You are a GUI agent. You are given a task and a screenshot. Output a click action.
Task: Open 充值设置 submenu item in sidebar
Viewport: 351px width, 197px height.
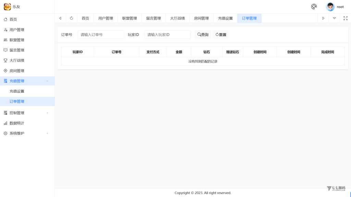coord(27,91)
